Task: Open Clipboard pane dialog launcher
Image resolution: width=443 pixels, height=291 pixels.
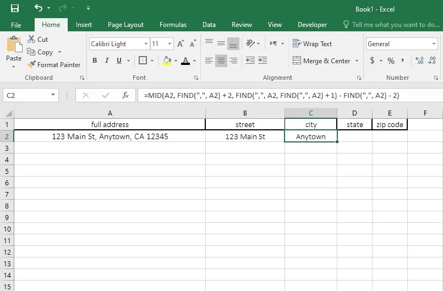Action: tap(82, 78)
